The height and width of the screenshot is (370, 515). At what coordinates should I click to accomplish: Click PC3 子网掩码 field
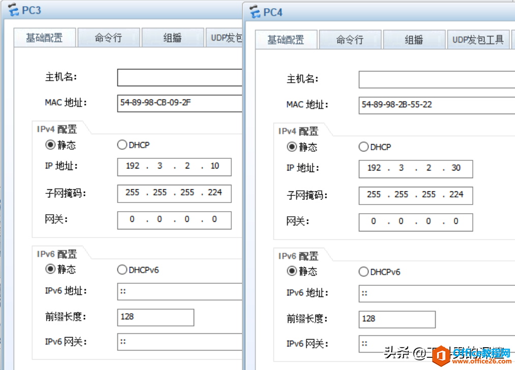click(x=174, y=193)
